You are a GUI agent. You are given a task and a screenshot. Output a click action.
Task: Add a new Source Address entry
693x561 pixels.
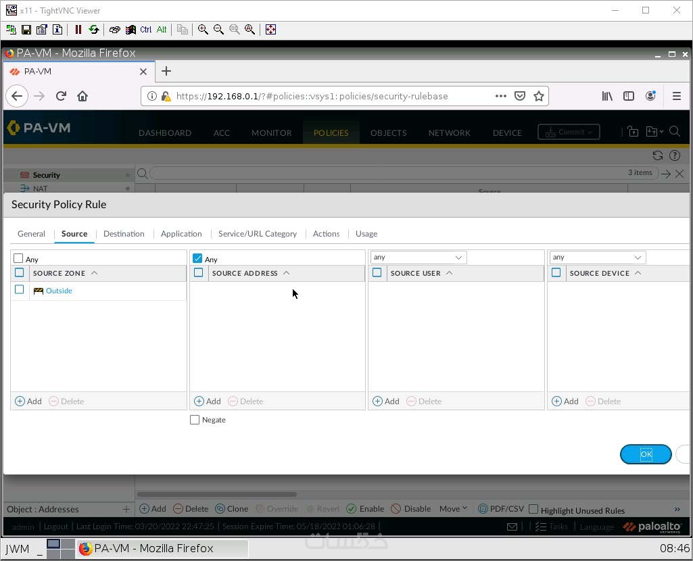point(208,401)
